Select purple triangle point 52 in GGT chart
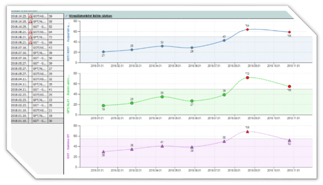The image size is (323, 185). [290, 140]
